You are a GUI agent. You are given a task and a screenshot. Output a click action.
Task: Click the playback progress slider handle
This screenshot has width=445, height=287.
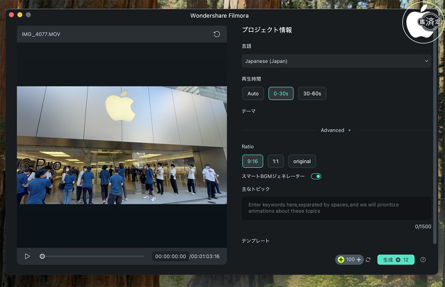coord(42,256)
